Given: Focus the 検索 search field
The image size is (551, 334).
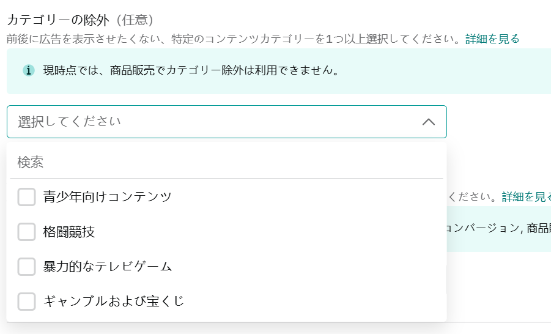Looking at the screenshot, I should coord(226,162).
